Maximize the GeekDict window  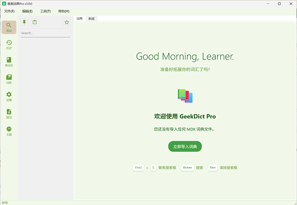pos(279,4)
